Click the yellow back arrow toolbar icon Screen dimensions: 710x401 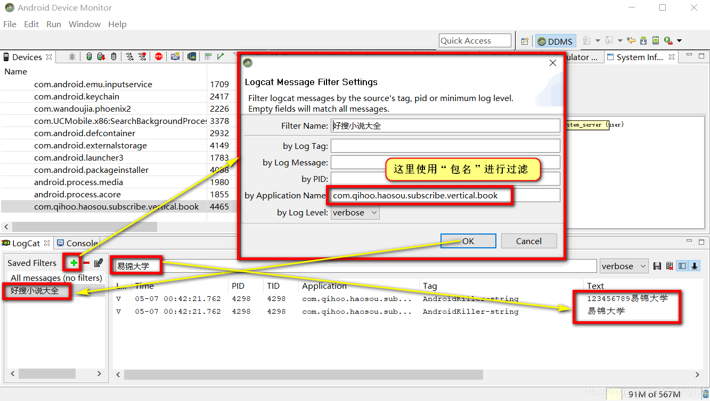click(x=632, y=40)
